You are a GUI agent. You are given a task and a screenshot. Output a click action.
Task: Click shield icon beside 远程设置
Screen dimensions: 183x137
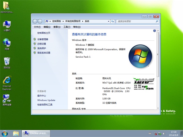click(x=35, y=44)
